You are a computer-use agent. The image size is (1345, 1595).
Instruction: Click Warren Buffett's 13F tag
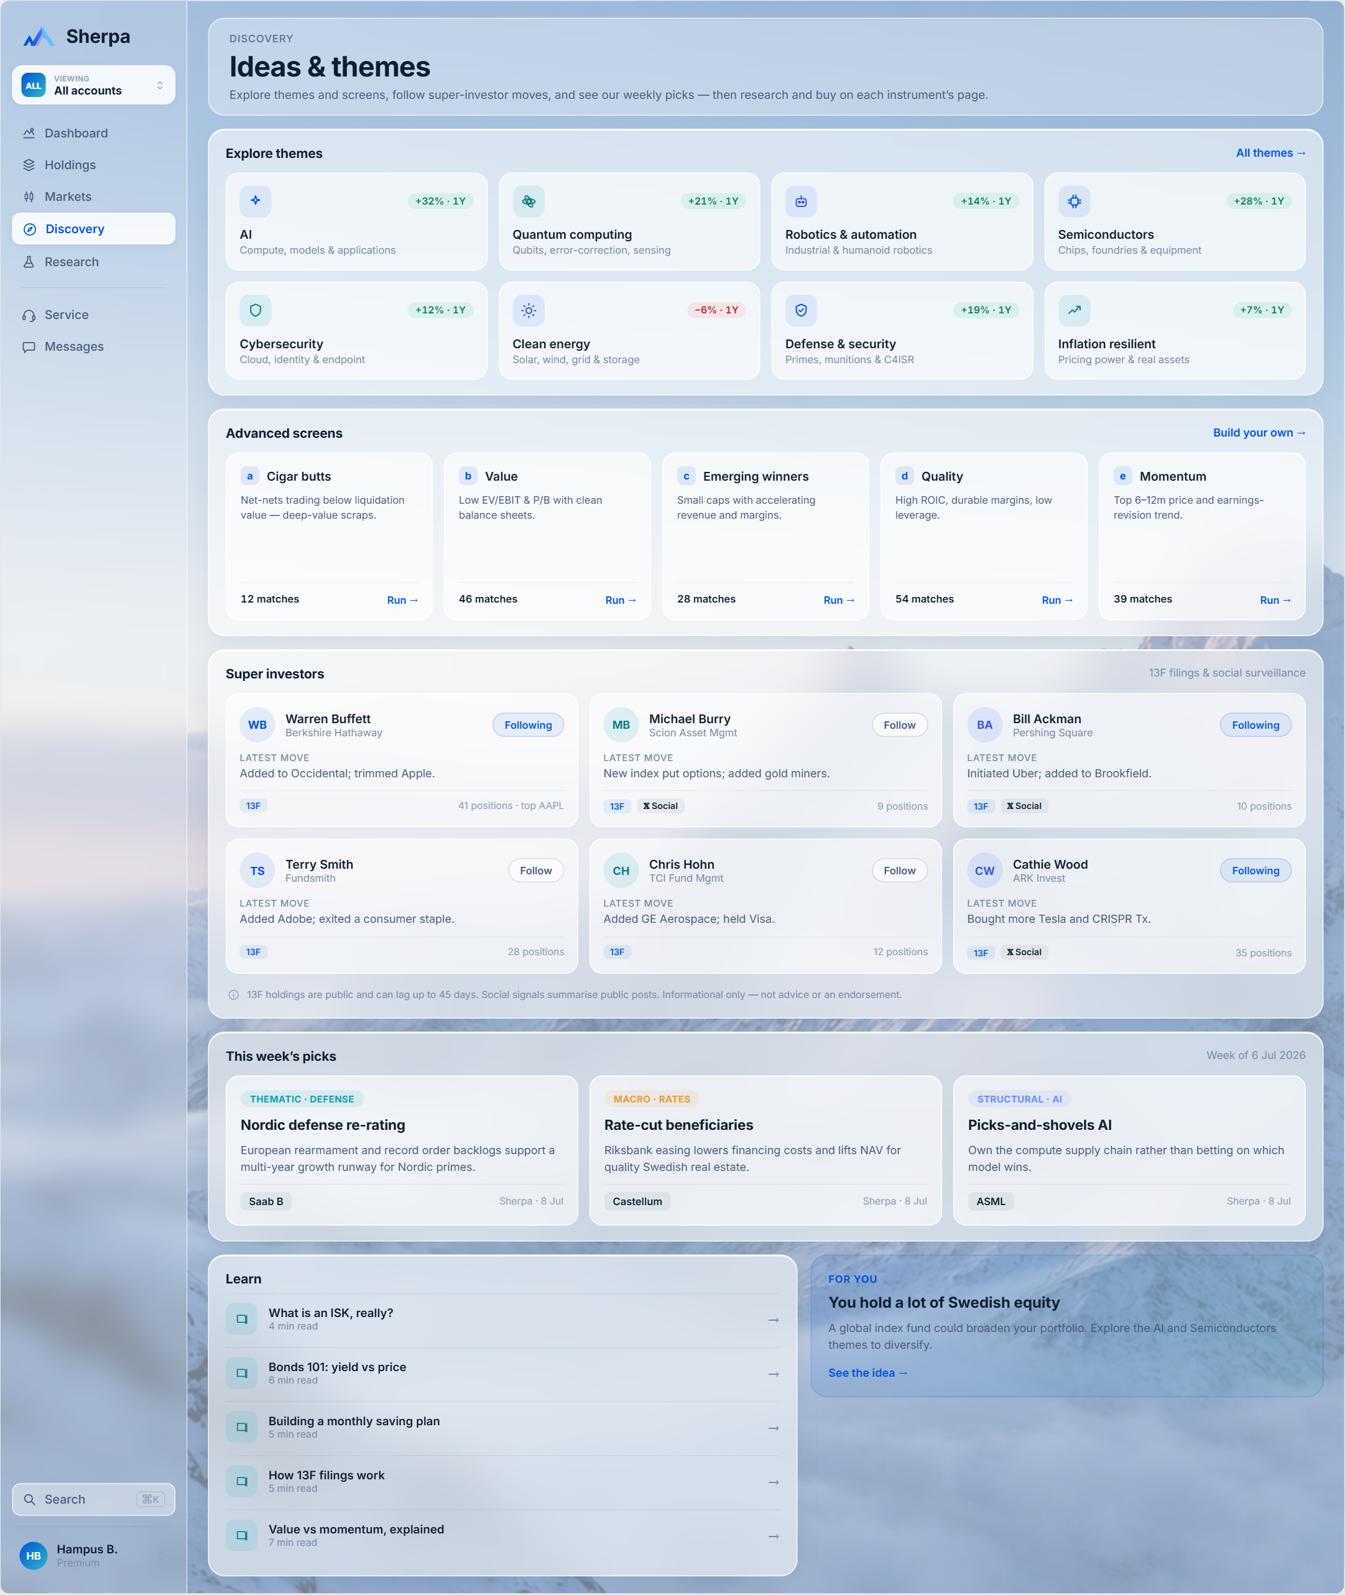[x=253, y=806]
